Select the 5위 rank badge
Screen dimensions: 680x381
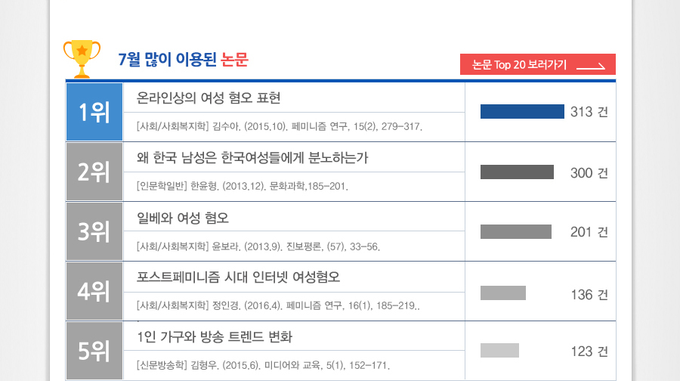(94, 351)
